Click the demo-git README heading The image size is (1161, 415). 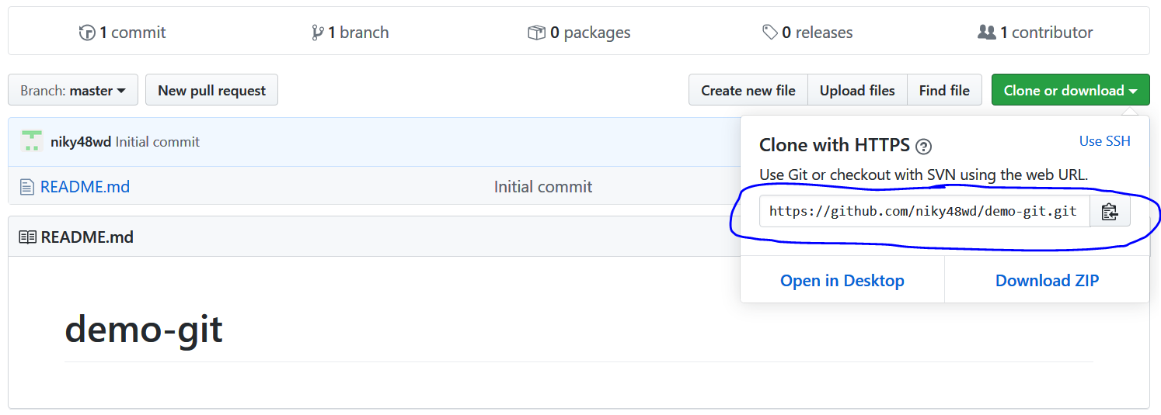[x=144, y=330]
